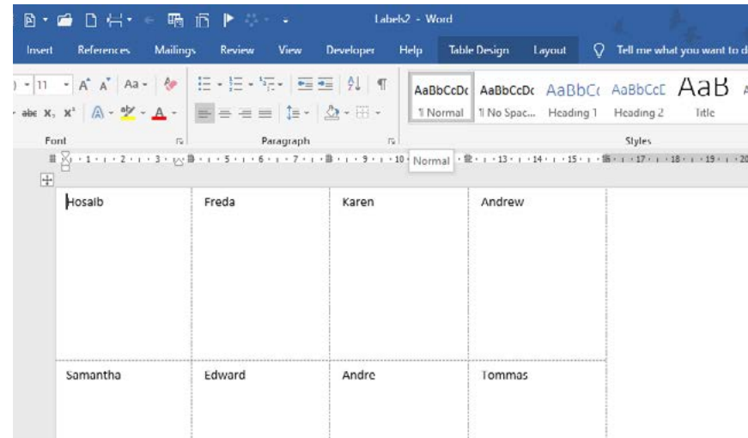Click the ruler first-line indent marker
This screenshot has height=438, width=748.
[65, 155]
